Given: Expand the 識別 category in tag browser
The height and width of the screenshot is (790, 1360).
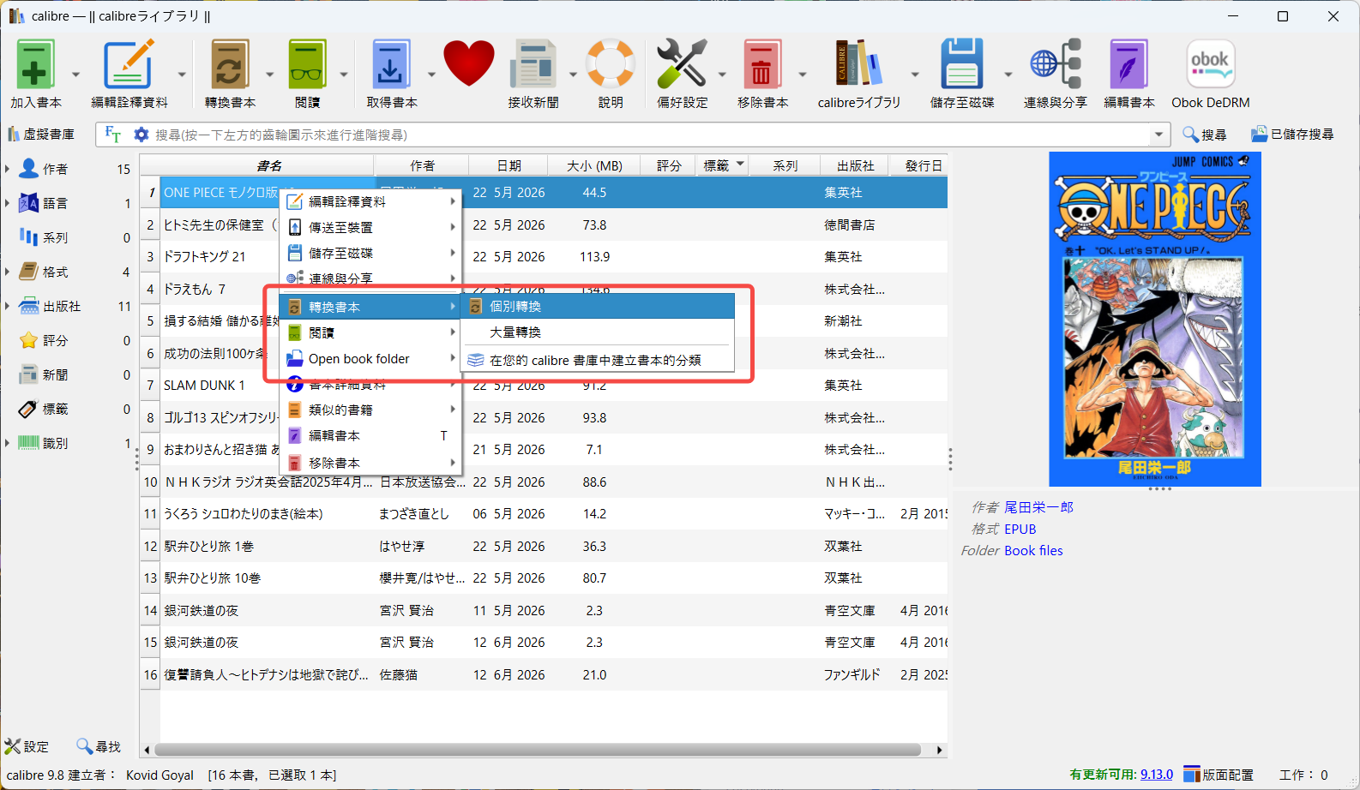Looking at the screenshot, I should pyautogui.click(x=8, y=443).
